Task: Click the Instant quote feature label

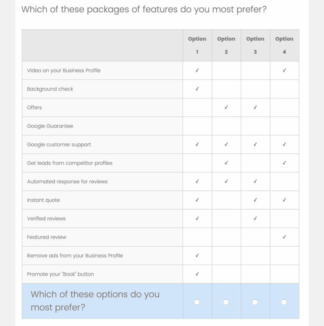Action: (44, 200)
